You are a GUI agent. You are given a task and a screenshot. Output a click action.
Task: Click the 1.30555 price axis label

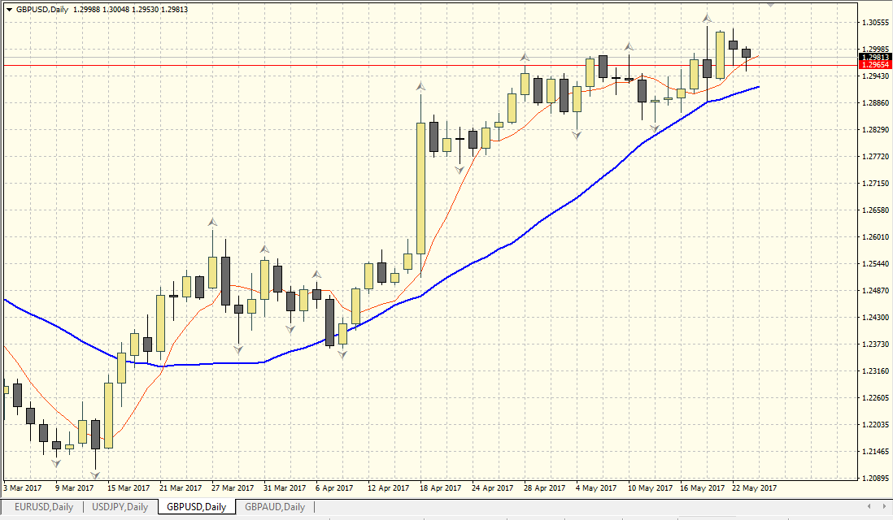coord(875,23)
